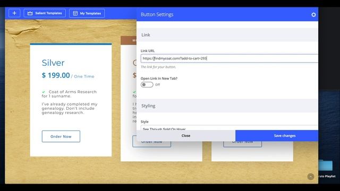Open the Button Settings gear icon

[313, 15]
